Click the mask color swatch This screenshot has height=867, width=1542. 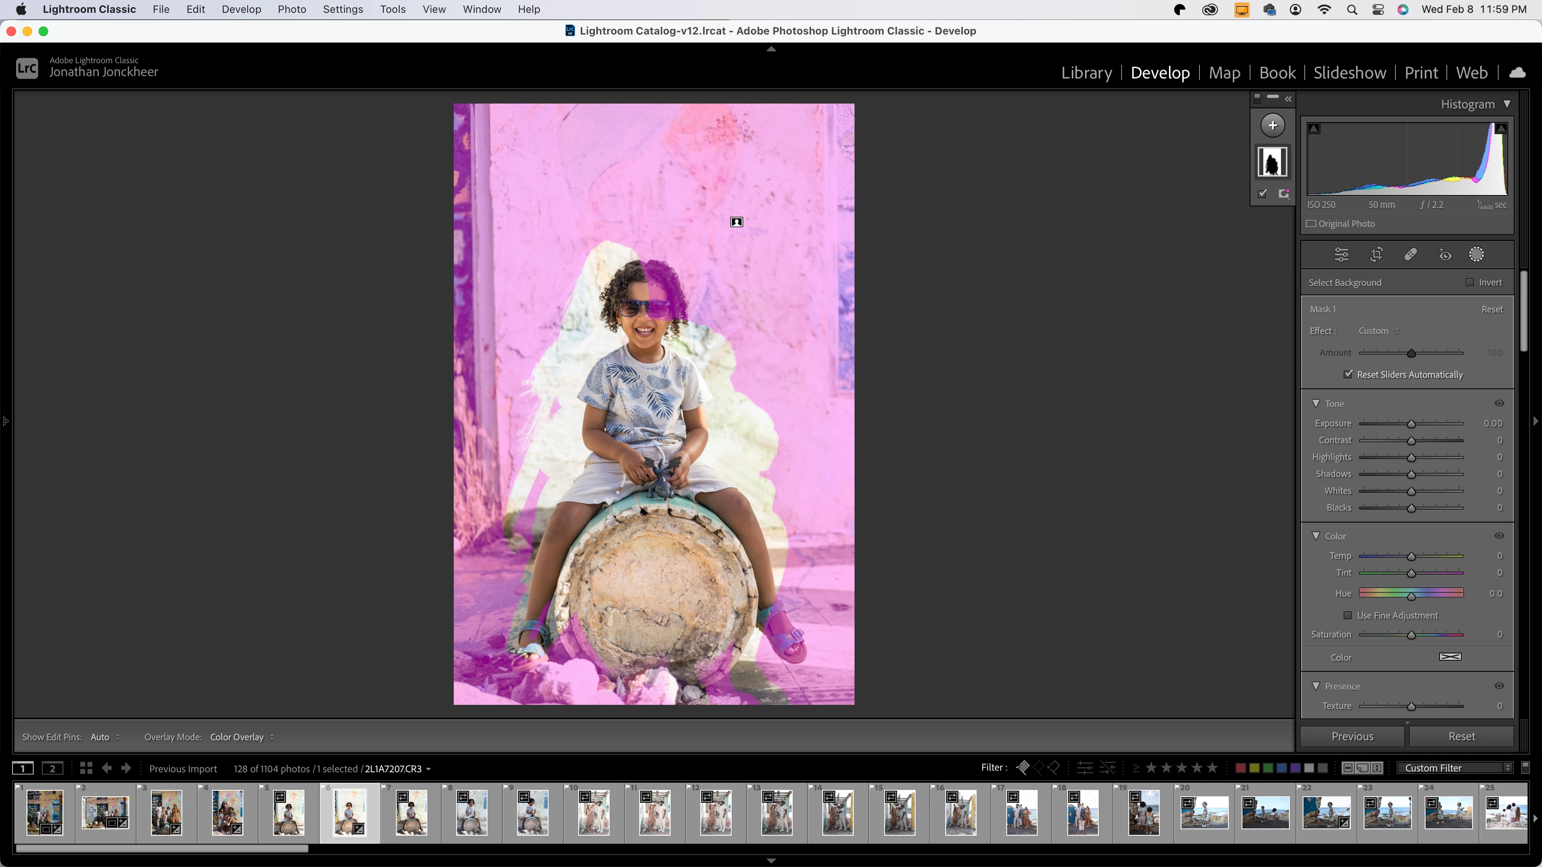point(1450,657)
